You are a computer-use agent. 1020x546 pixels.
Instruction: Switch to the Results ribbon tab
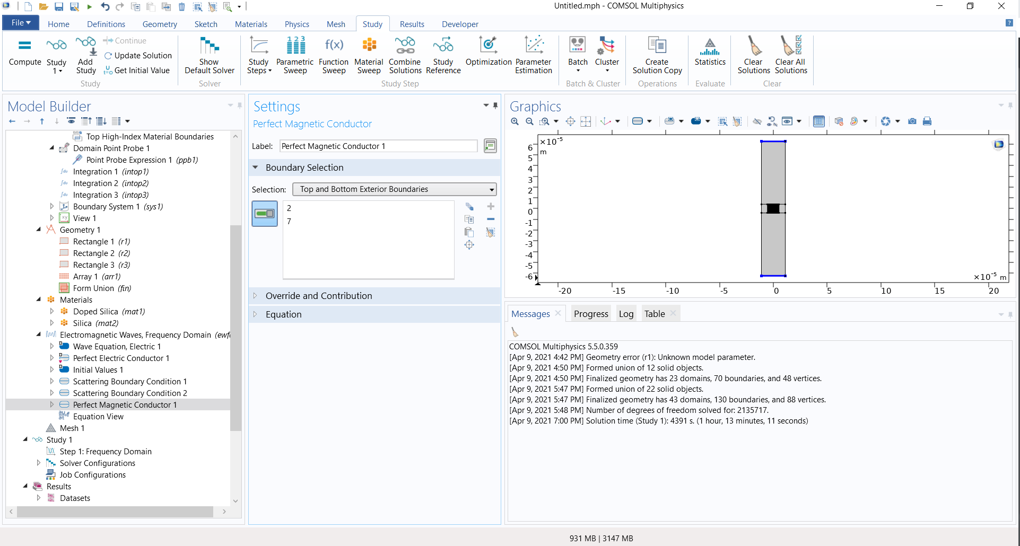click(412, 24)
